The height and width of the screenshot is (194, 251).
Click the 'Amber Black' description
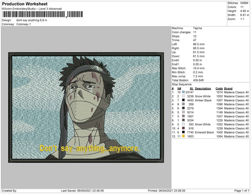click(203, 100)
